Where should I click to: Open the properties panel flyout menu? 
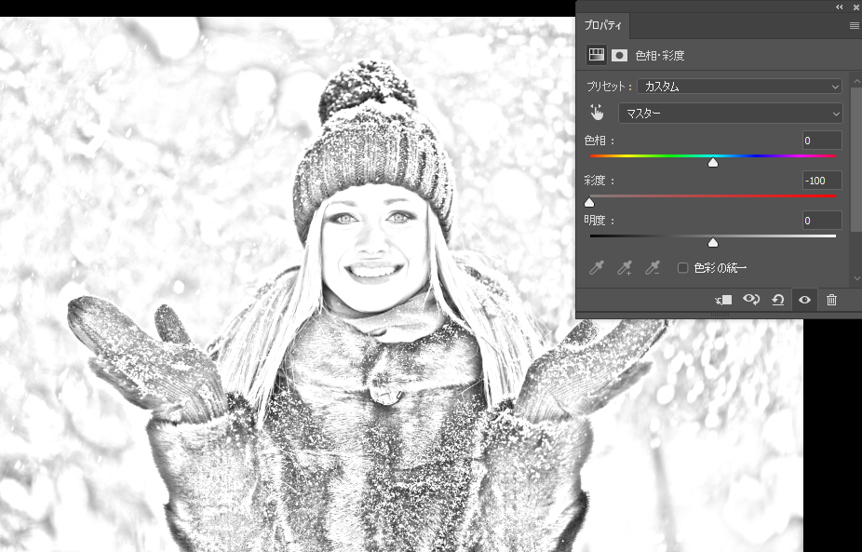click(854, 26)
